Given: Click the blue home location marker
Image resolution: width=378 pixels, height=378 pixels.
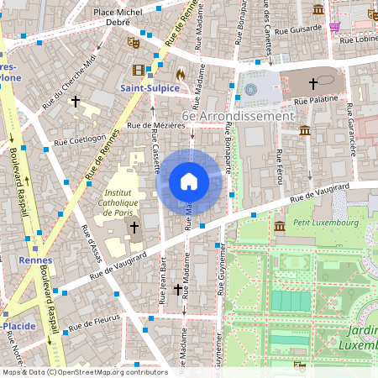Looking at the screenshot, I should 189,182.
